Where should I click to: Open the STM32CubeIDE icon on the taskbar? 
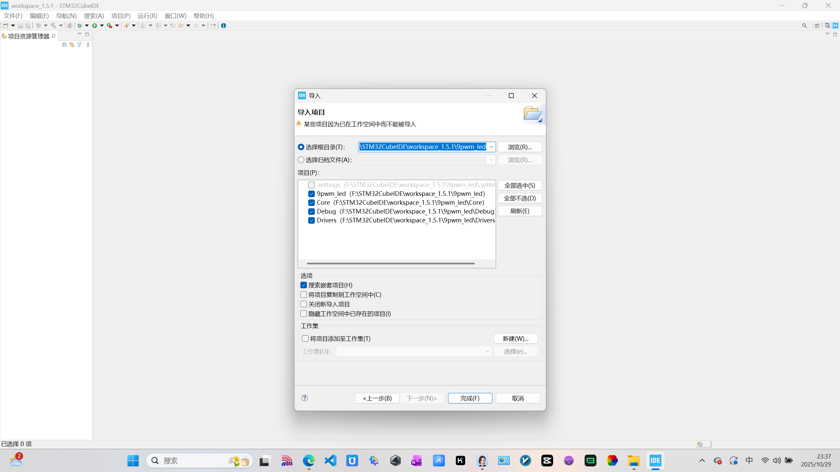pos(655,461)
